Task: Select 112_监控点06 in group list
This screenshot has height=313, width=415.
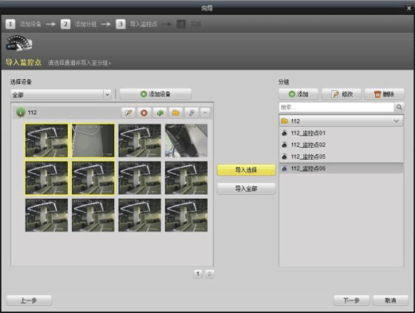Action: tap(342, 168)
